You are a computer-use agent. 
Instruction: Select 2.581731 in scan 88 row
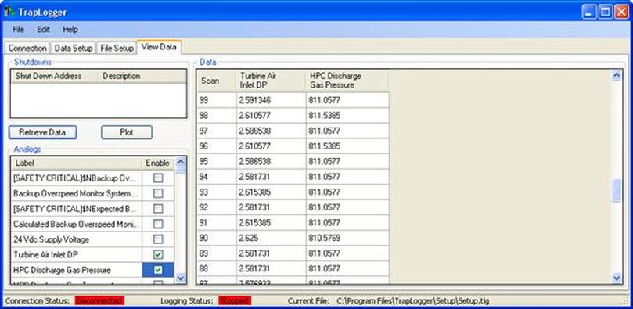(272, 268)
